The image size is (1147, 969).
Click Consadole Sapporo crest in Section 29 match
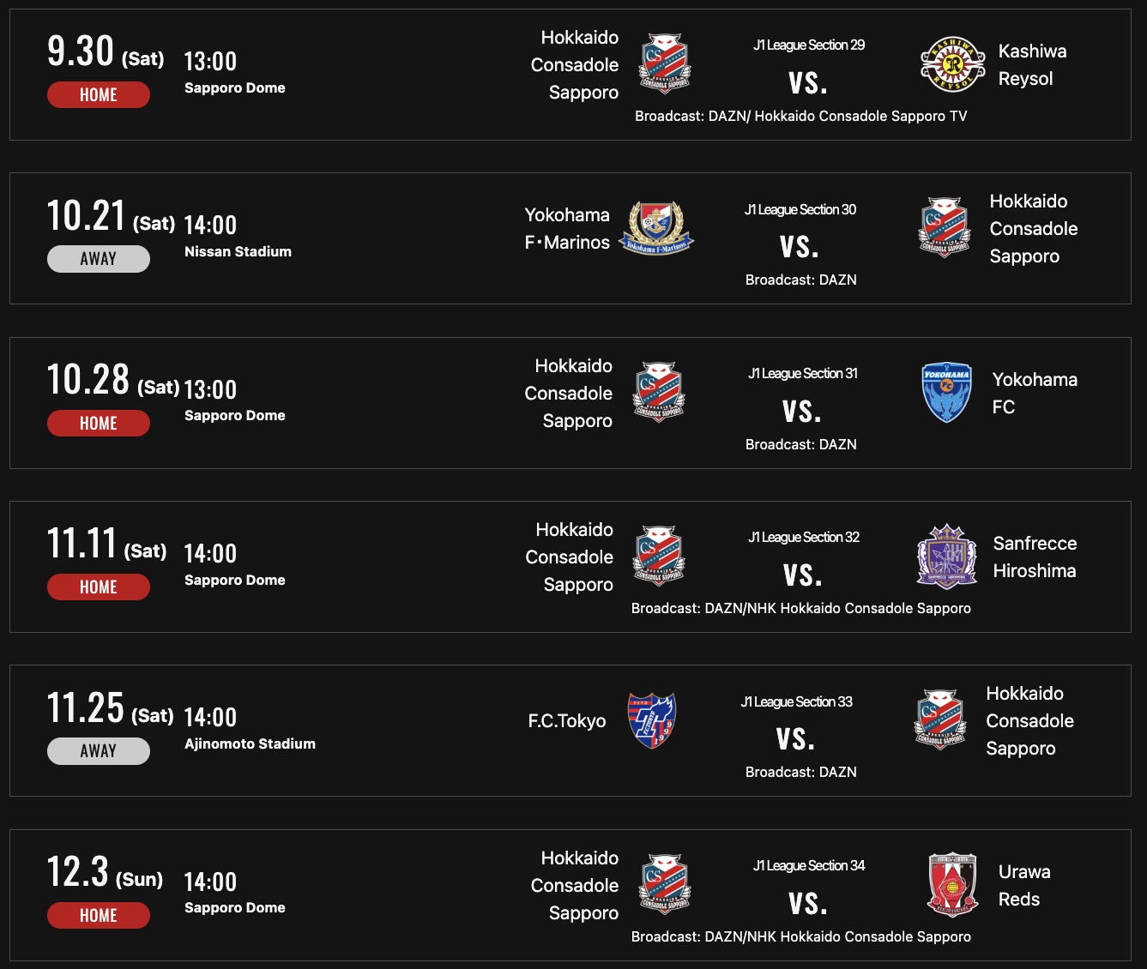coord(665,64)
